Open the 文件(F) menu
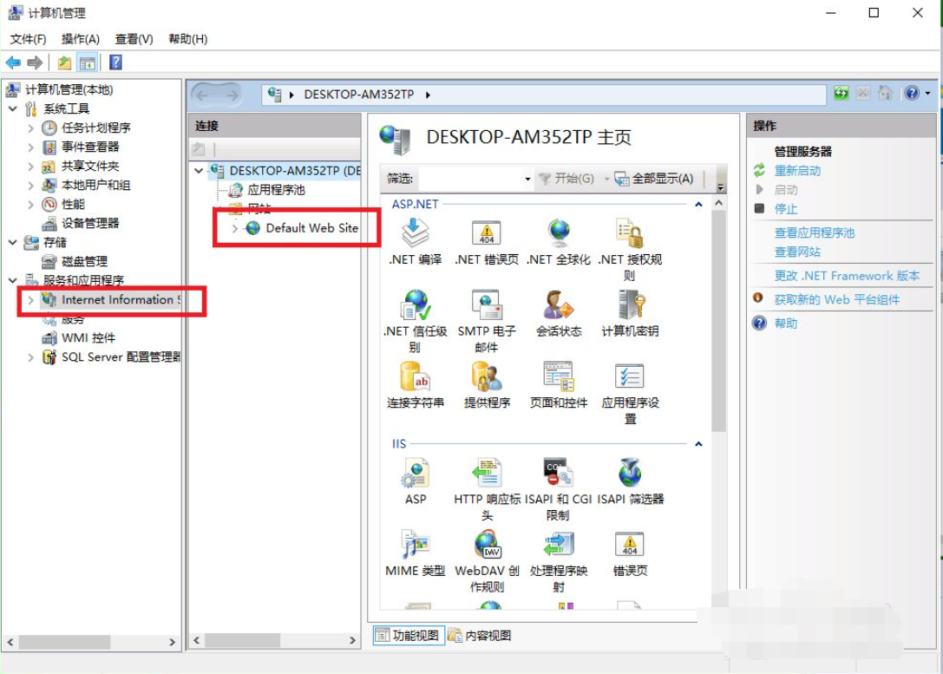Screen dimensions: 943x674 click(28, 39)
